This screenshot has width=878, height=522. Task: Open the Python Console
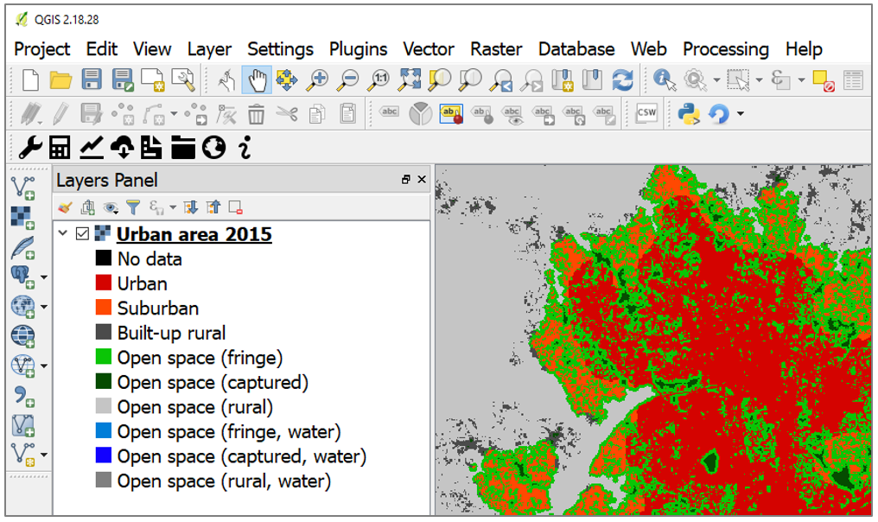coord(690,113)
